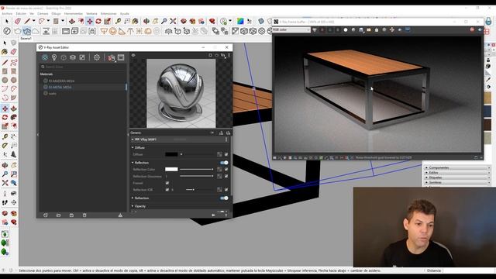The height and width of the screenshot is (279, 496).
Task: Open the Cámara menu
Action: tap(43, 14)
